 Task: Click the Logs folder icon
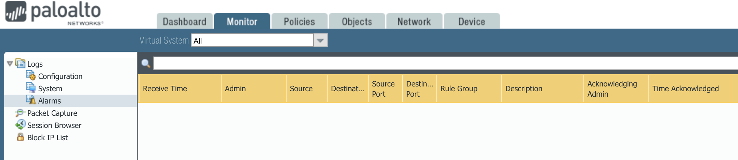pyautogui.click(x=21, y=63)
